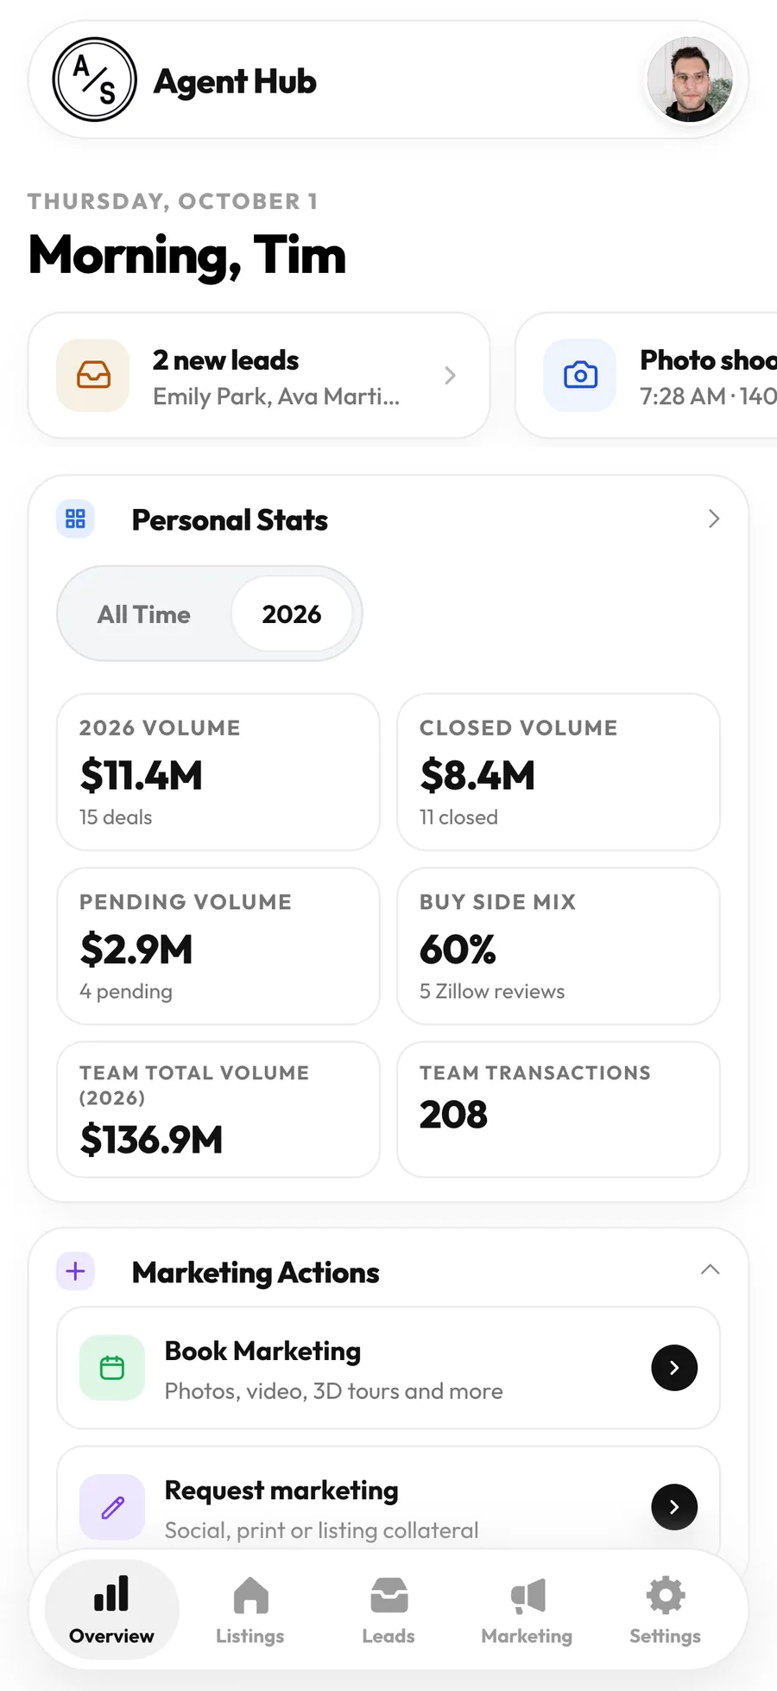Tap the new leads inbox icon
This screenshot has width=777, height=1691.
coord(93,375)
